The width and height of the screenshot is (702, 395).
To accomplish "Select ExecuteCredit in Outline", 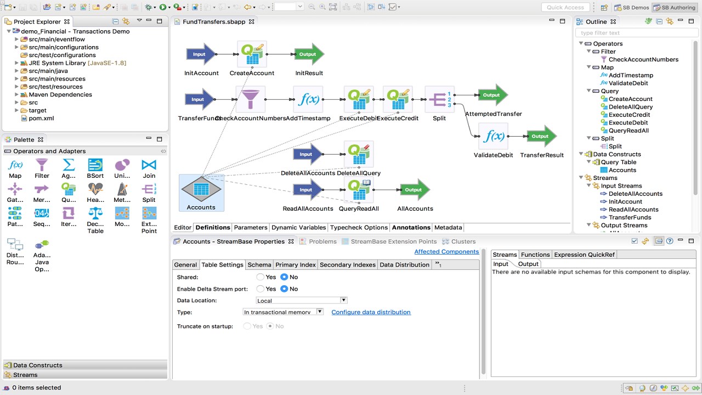I will tap(629, 115).
